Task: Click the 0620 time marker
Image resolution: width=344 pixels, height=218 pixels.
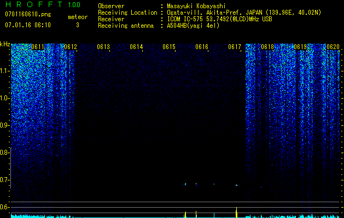Action: tap(333, 47)
